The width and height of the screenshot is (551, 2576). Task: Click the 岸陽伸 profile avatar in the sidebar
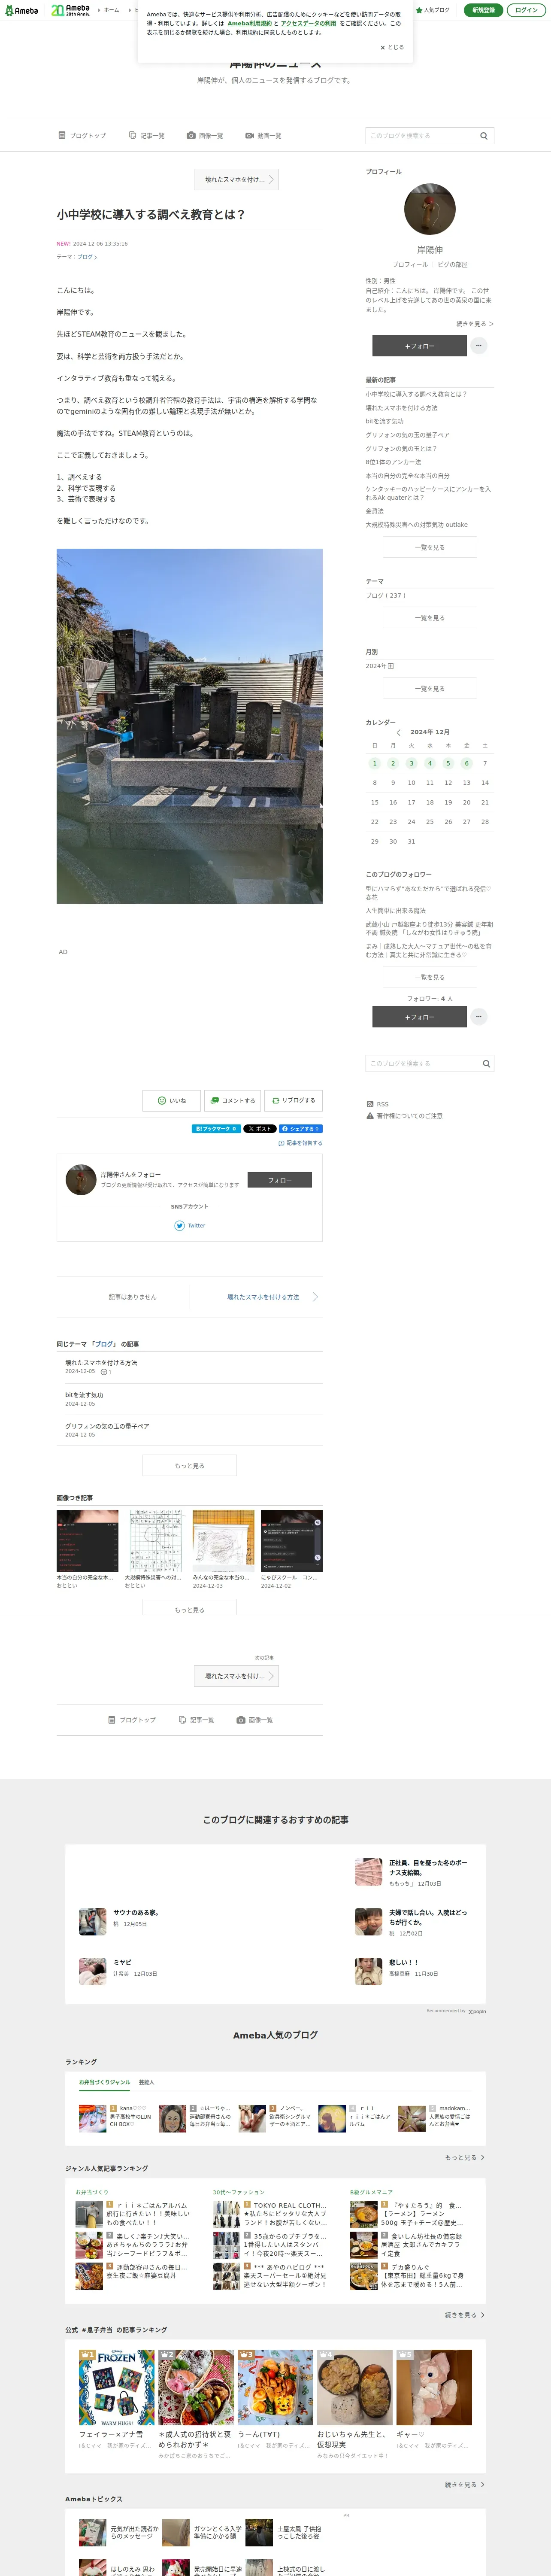point(430,209)
